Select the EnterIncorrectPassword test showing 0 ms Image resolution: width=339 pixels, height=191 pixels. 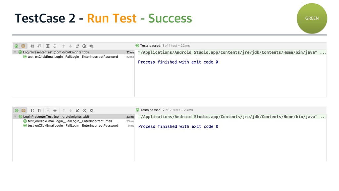[73, 126]
